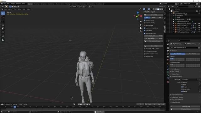201x113 pixels.
Task: Toggle the In Front checkbox
Action: (182, 91)
